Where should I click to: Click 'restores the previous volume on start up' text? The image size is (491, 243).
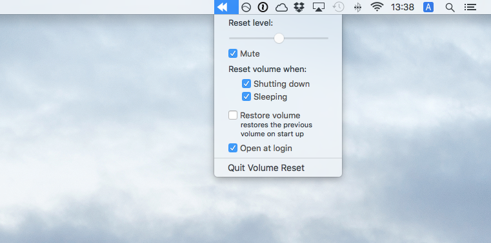click(276, 129)
